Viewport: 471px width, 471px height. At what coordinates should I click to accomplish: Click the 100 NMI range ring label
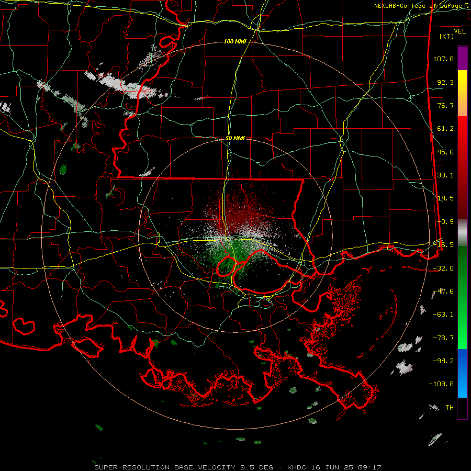(x=235, y=41)
